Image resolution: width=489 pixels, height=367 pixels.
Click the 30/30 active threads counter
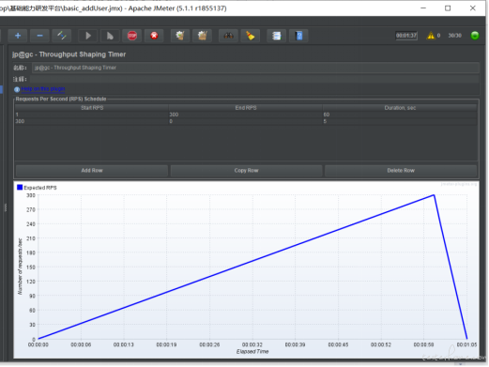tap(455, 36)
